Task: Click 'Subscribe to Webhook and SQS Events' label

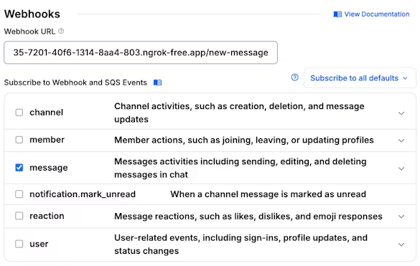Action: 75,82
